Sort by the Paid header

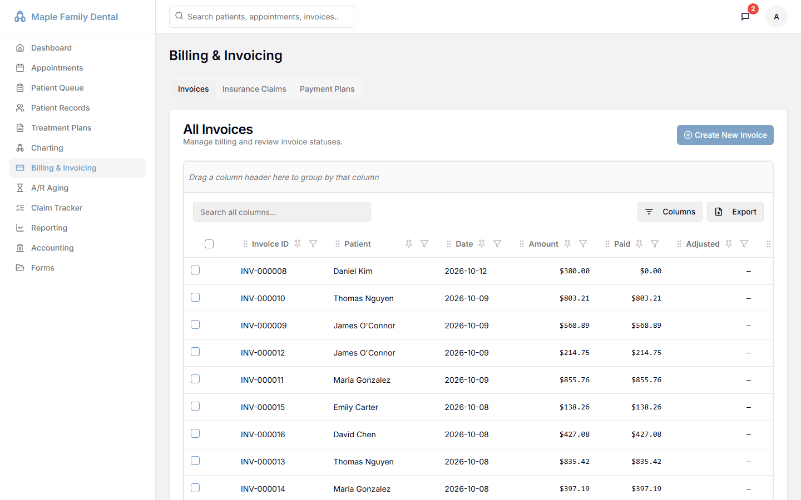coord(622,244)
